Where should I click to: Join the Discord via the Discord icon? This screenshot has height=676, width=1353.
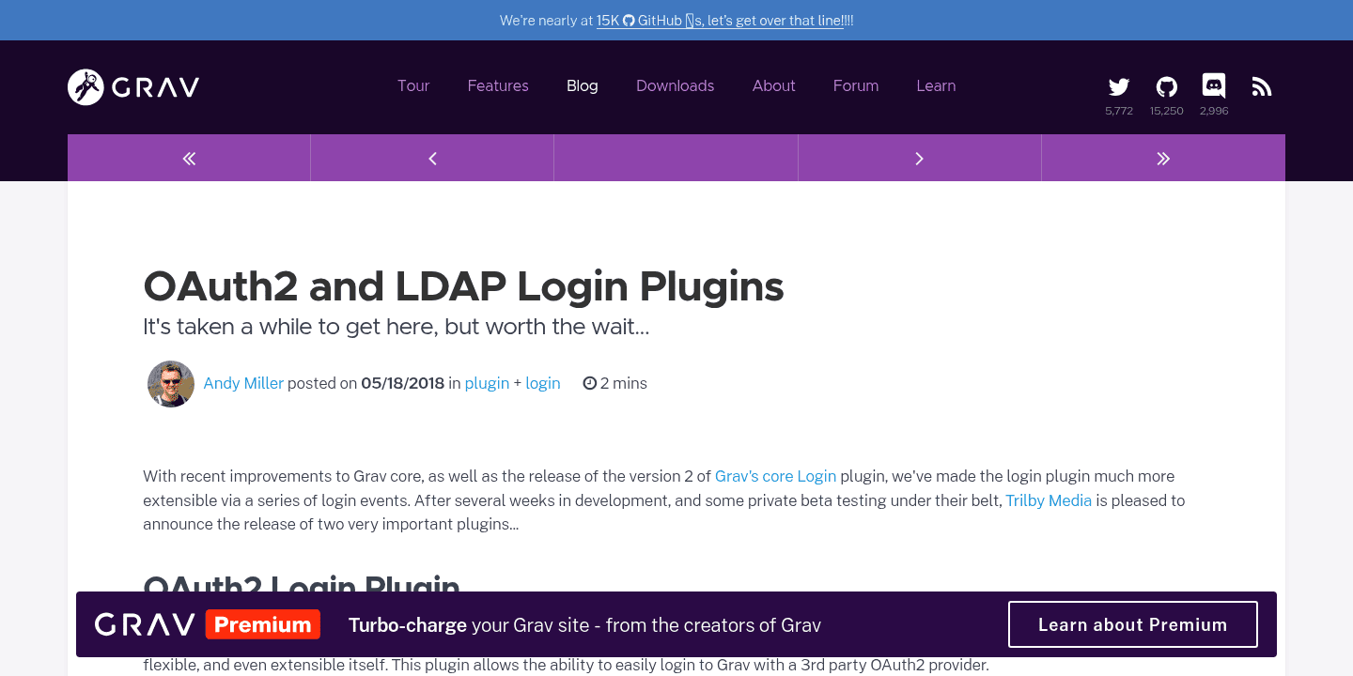[1213, 85]
